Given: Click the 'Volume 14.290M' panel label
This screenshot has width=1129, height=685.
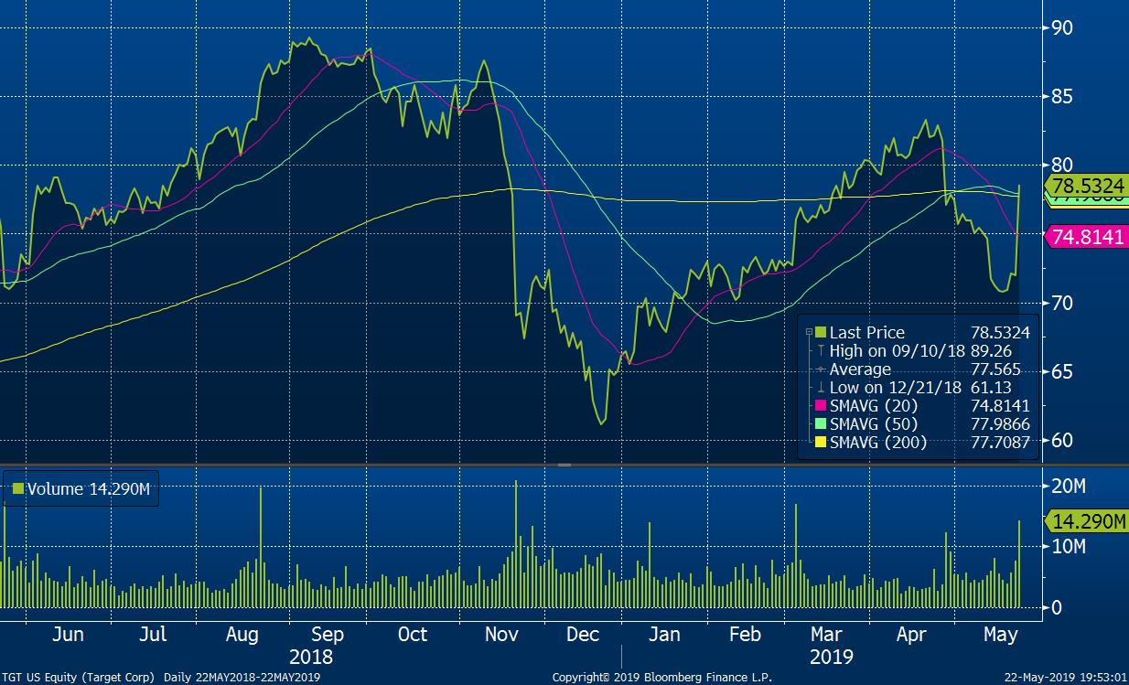Looking at the screenshot, I should pos(88,489).
